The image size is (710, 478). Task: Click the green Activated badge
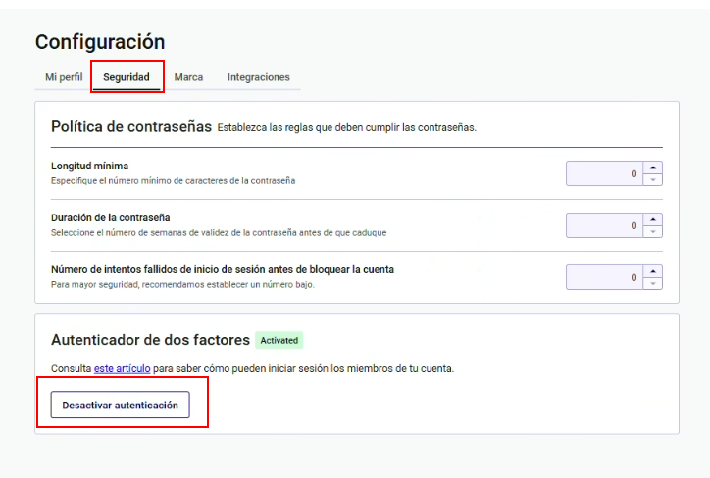(x=279, y=340)
